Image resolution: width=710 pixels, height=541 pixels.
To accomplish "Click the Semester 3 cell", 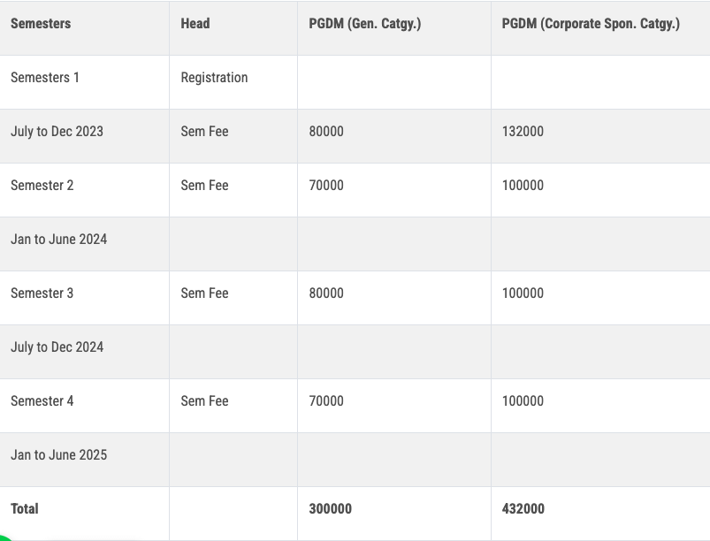I will point(42,293).
